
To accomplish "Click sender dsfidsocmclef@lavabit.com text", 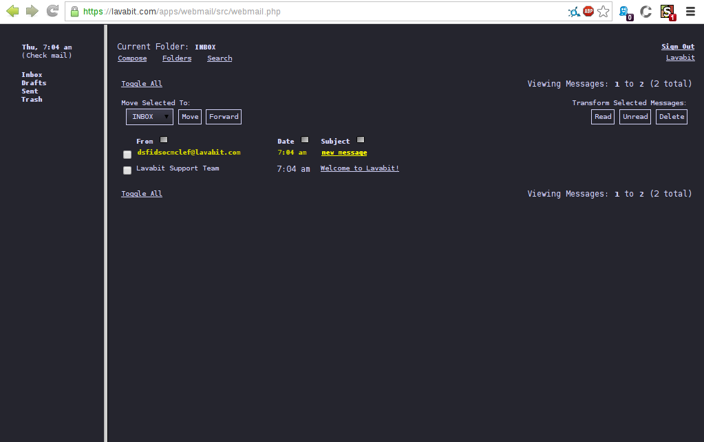I will [189, 153].
